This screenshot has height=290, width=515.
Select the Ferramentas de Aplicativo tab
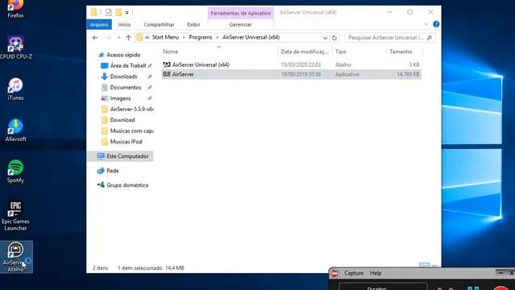pos(241,13)
